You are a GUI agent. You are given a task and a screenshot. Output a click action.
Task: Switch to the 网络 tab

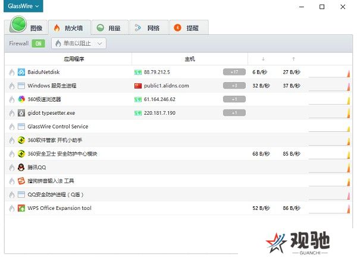[149, 28]
